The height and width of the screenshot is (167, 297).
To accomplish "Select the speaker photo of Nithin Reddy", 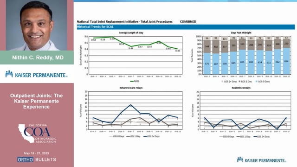I will click(x=36, y=25).
